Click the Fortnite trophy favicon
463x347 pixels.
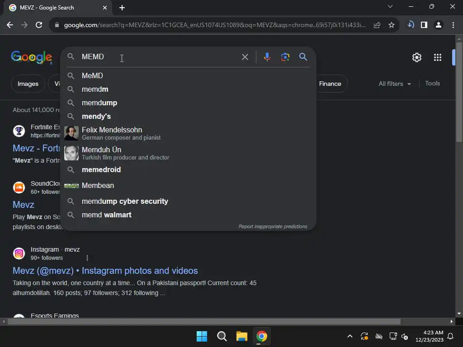(x=19, y=131)
